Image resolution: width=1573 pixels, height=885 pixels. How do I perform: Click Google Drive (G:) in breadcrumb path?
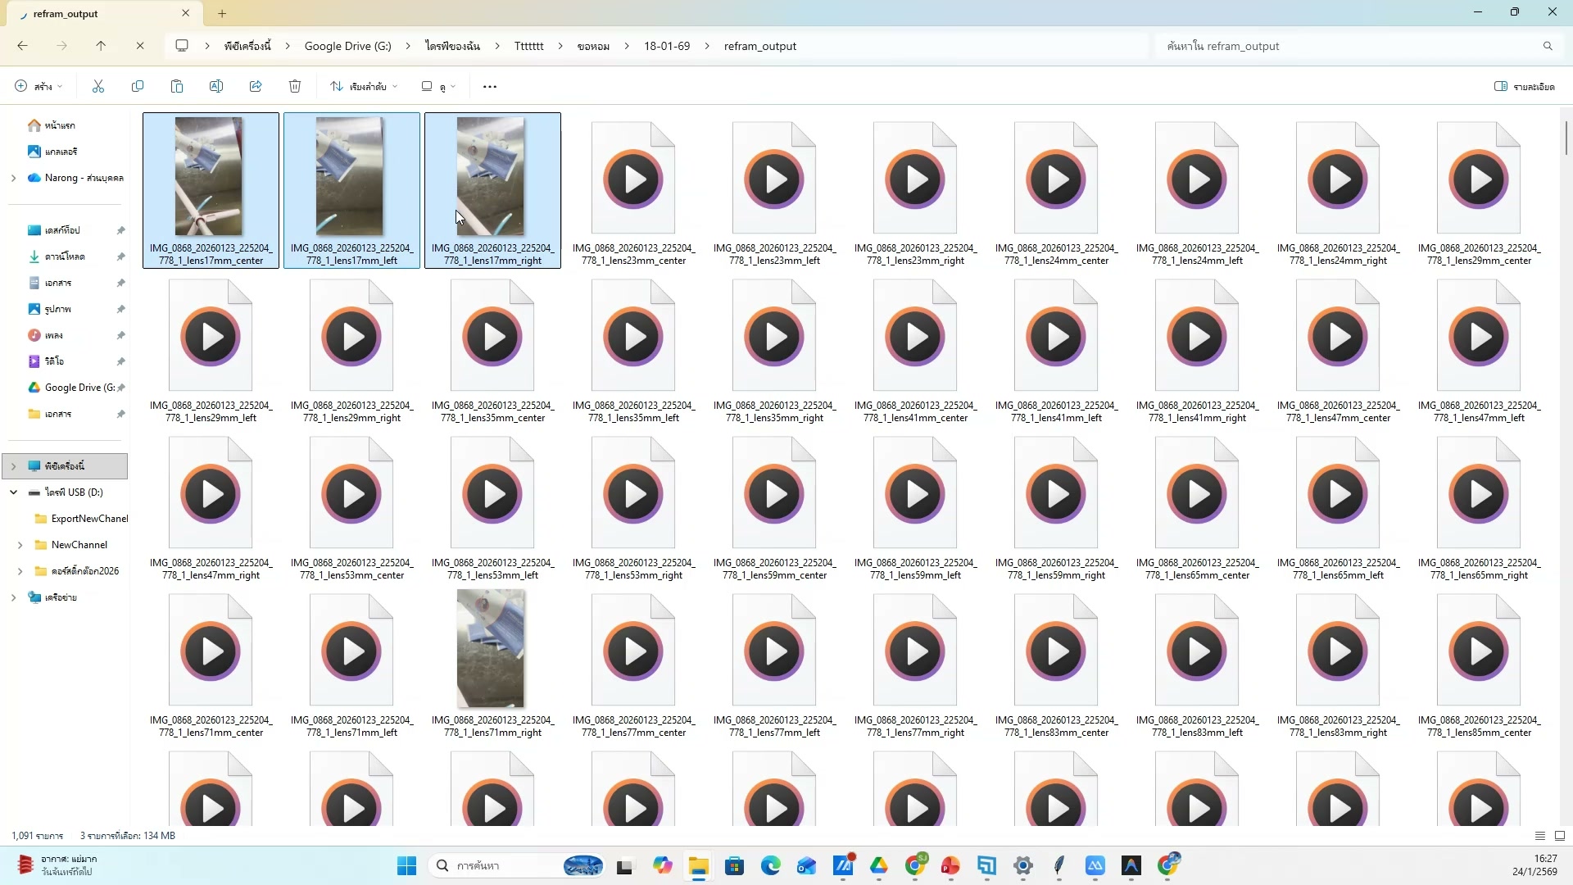[x=347, y=46]
